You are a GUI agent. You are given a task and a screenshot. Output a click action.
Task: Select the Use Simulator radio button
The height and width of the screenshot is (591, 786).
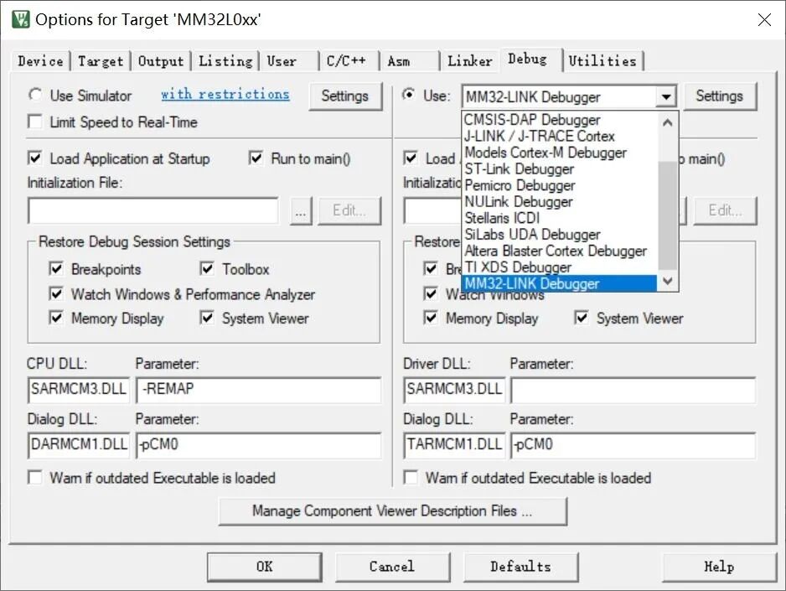coord(34,96)
